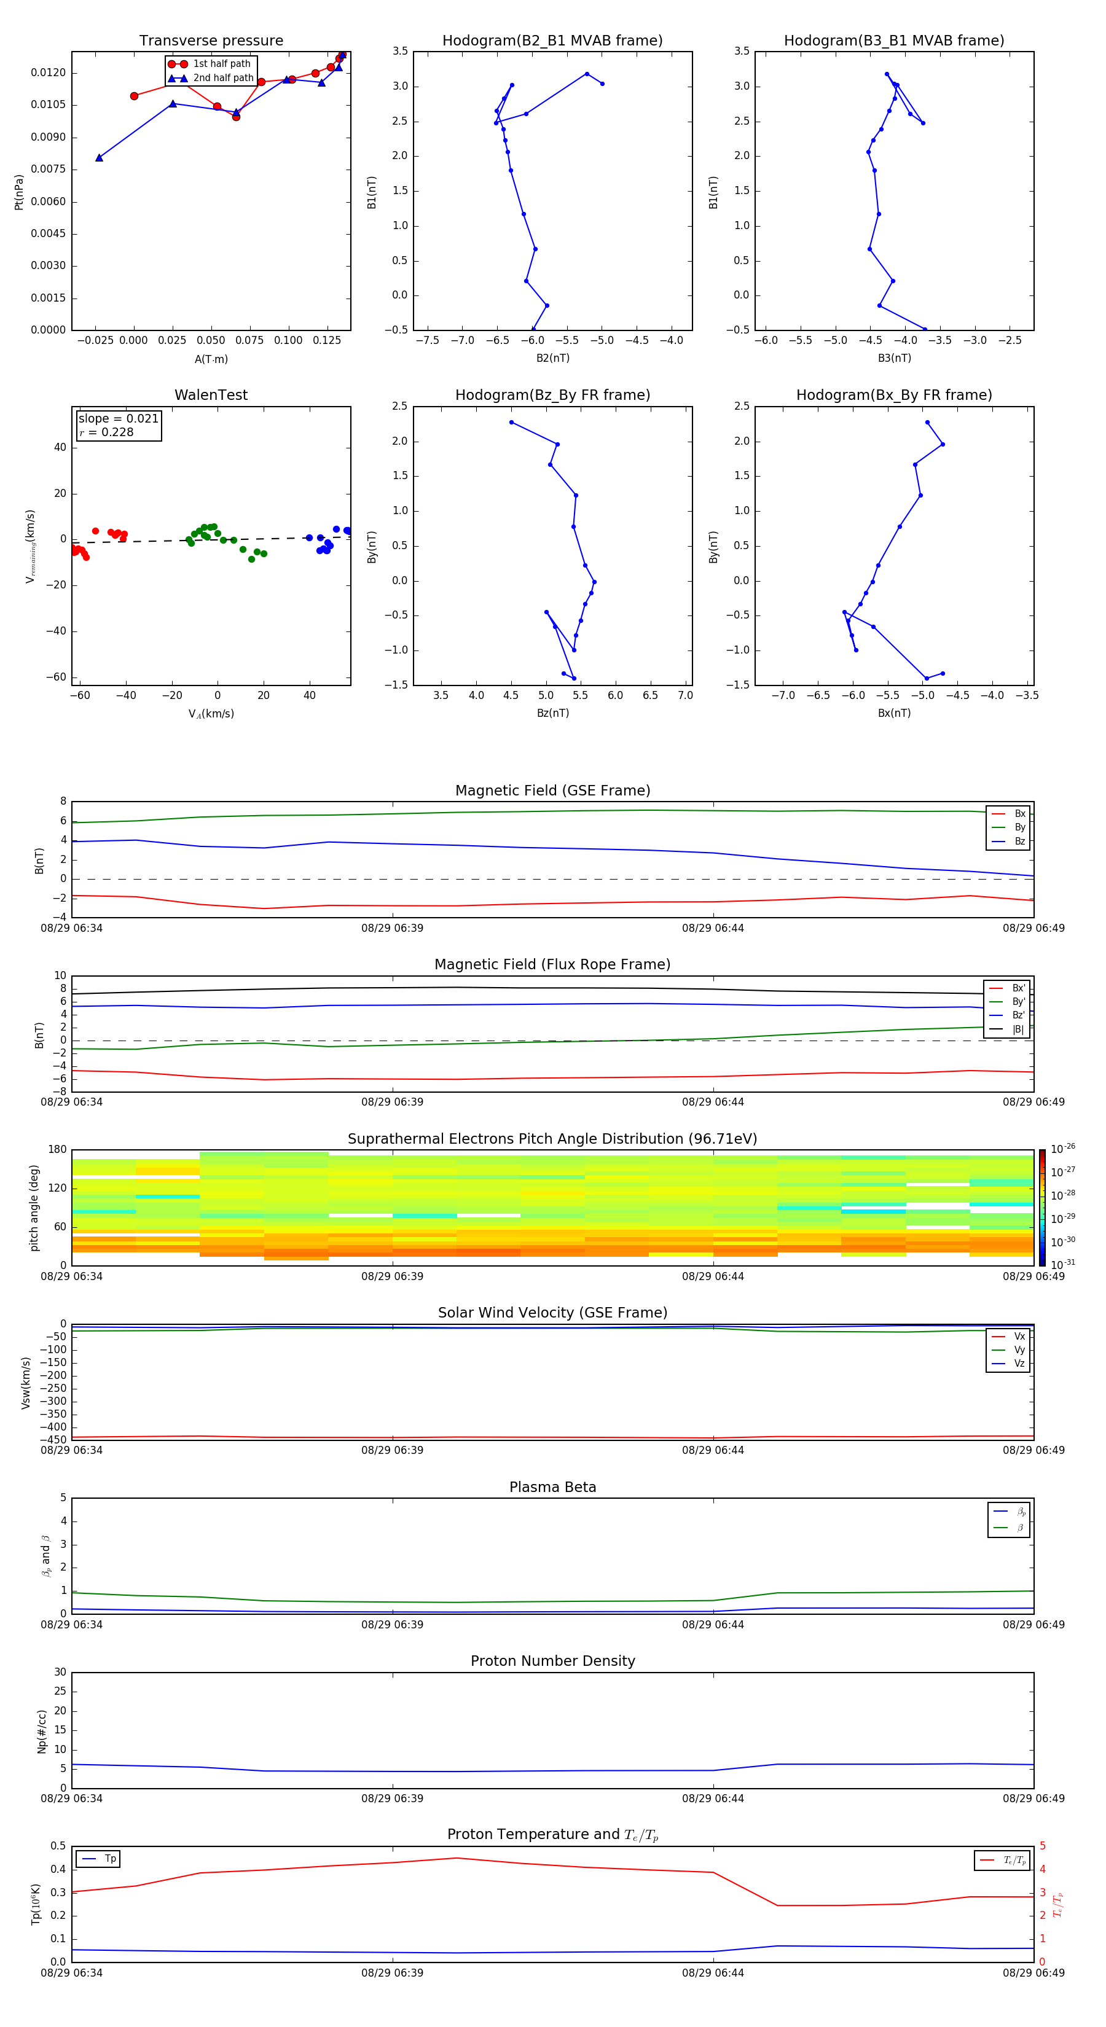The image size is (1106, 2027).
Task: Click the 'Plasma Beta' panel title
Action: coord(552,1487)
